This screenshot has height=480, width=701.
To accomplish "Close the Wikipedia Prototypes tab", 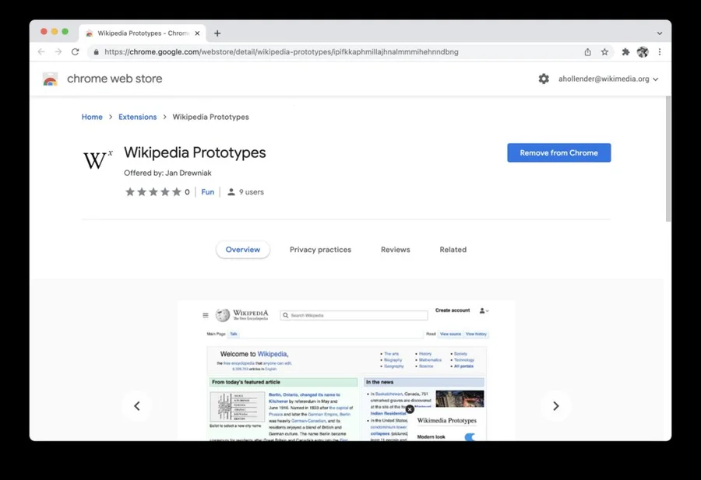I will coord(197,33).
